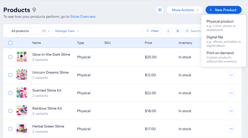Select Digital file from the menu
Viewport: 248px width, 138px height.
click(214, 37)
